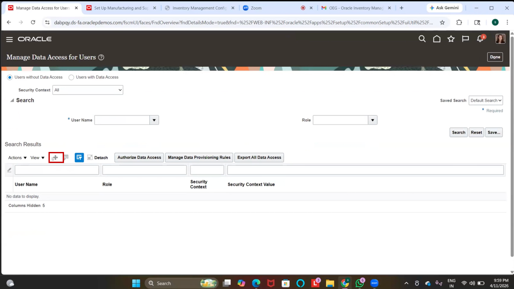Image resolution: width=514 pixels, height=289 pixels.
Task: Select Users with Data Access radio
Action: point(71,77)
